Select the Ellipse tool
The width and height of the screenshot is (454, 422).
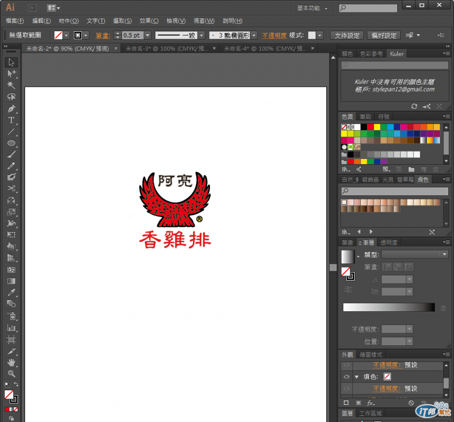[x=11, y=143]
